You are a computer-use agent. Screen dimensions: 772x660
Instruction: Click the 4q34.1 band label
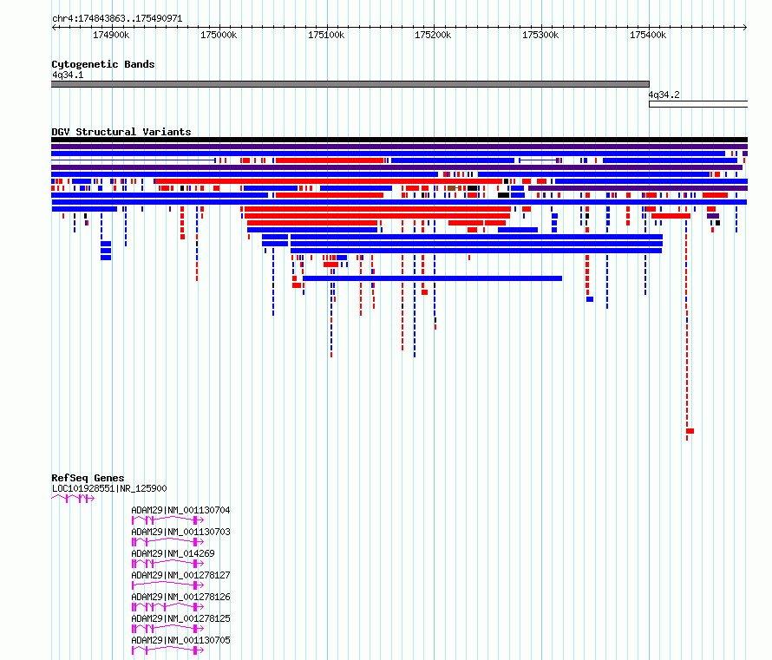[x=68, y=75]
